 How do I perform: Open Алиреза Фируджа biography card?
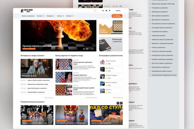[111, 76]
